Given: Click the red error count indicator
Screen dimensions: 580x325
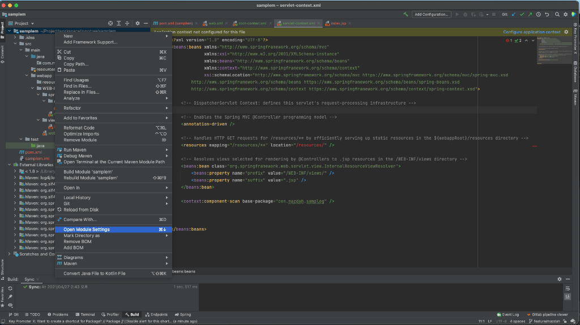Looking at the screenshot, I should tap(509, 41).
